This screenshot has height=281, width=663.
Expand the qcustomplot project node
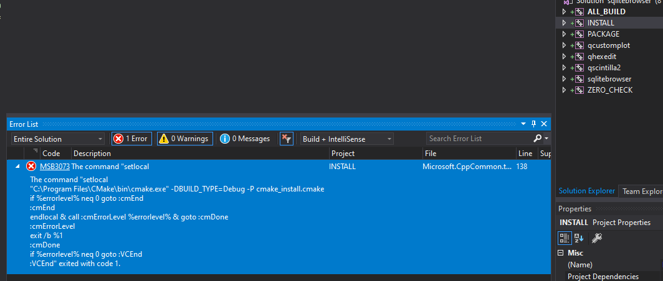coord(564,45)
